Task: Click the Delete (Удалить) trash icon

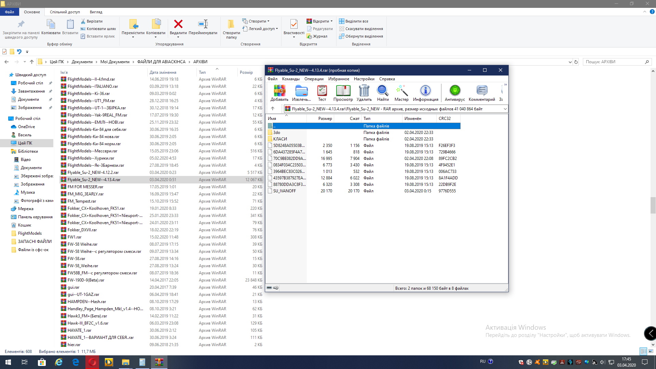Action: (x=364, y=91)
